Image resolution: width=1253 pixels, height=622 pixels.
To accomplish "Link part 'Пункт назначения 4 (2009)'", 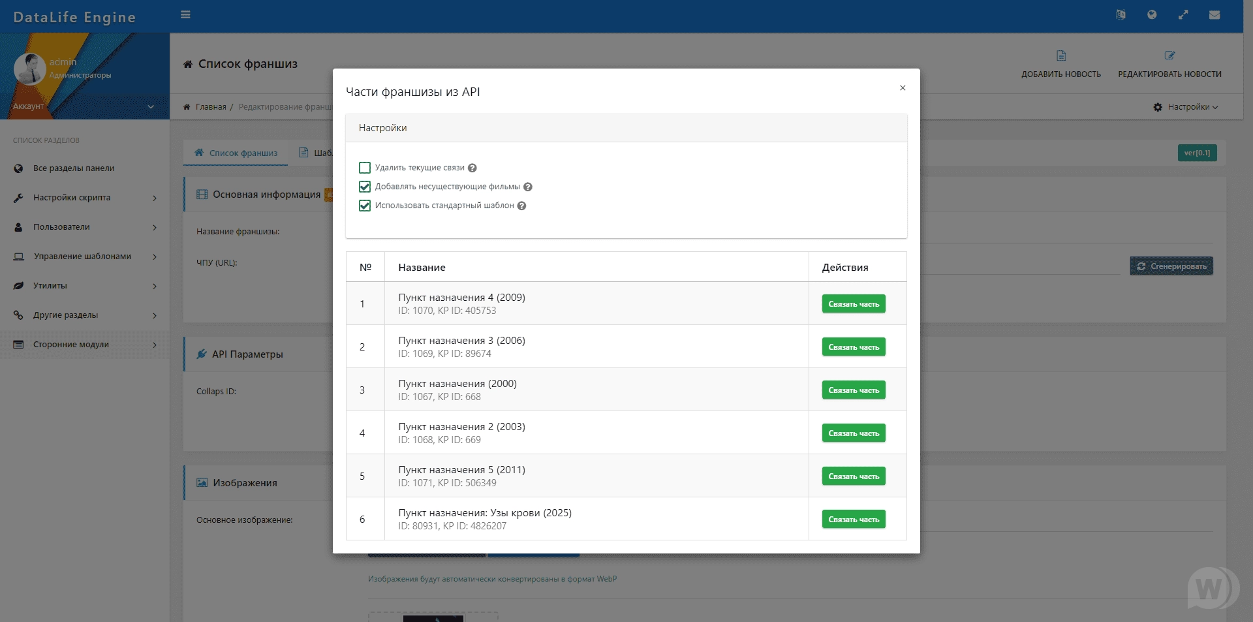I will pos(853,304).
